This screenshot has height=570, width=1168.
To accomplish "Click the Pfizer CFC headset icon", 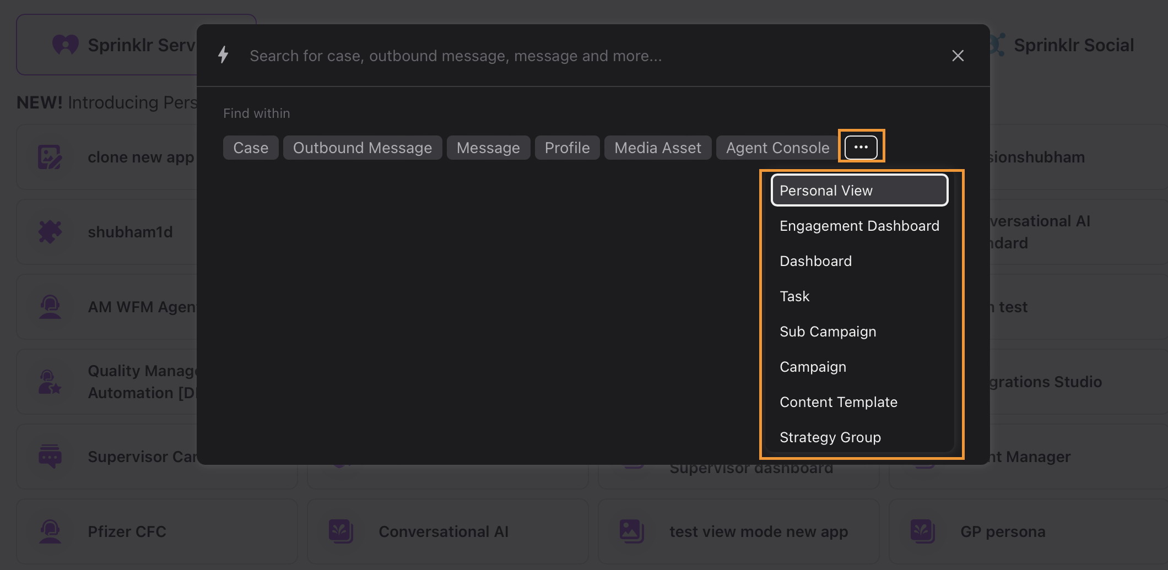I will click(50, 531).
